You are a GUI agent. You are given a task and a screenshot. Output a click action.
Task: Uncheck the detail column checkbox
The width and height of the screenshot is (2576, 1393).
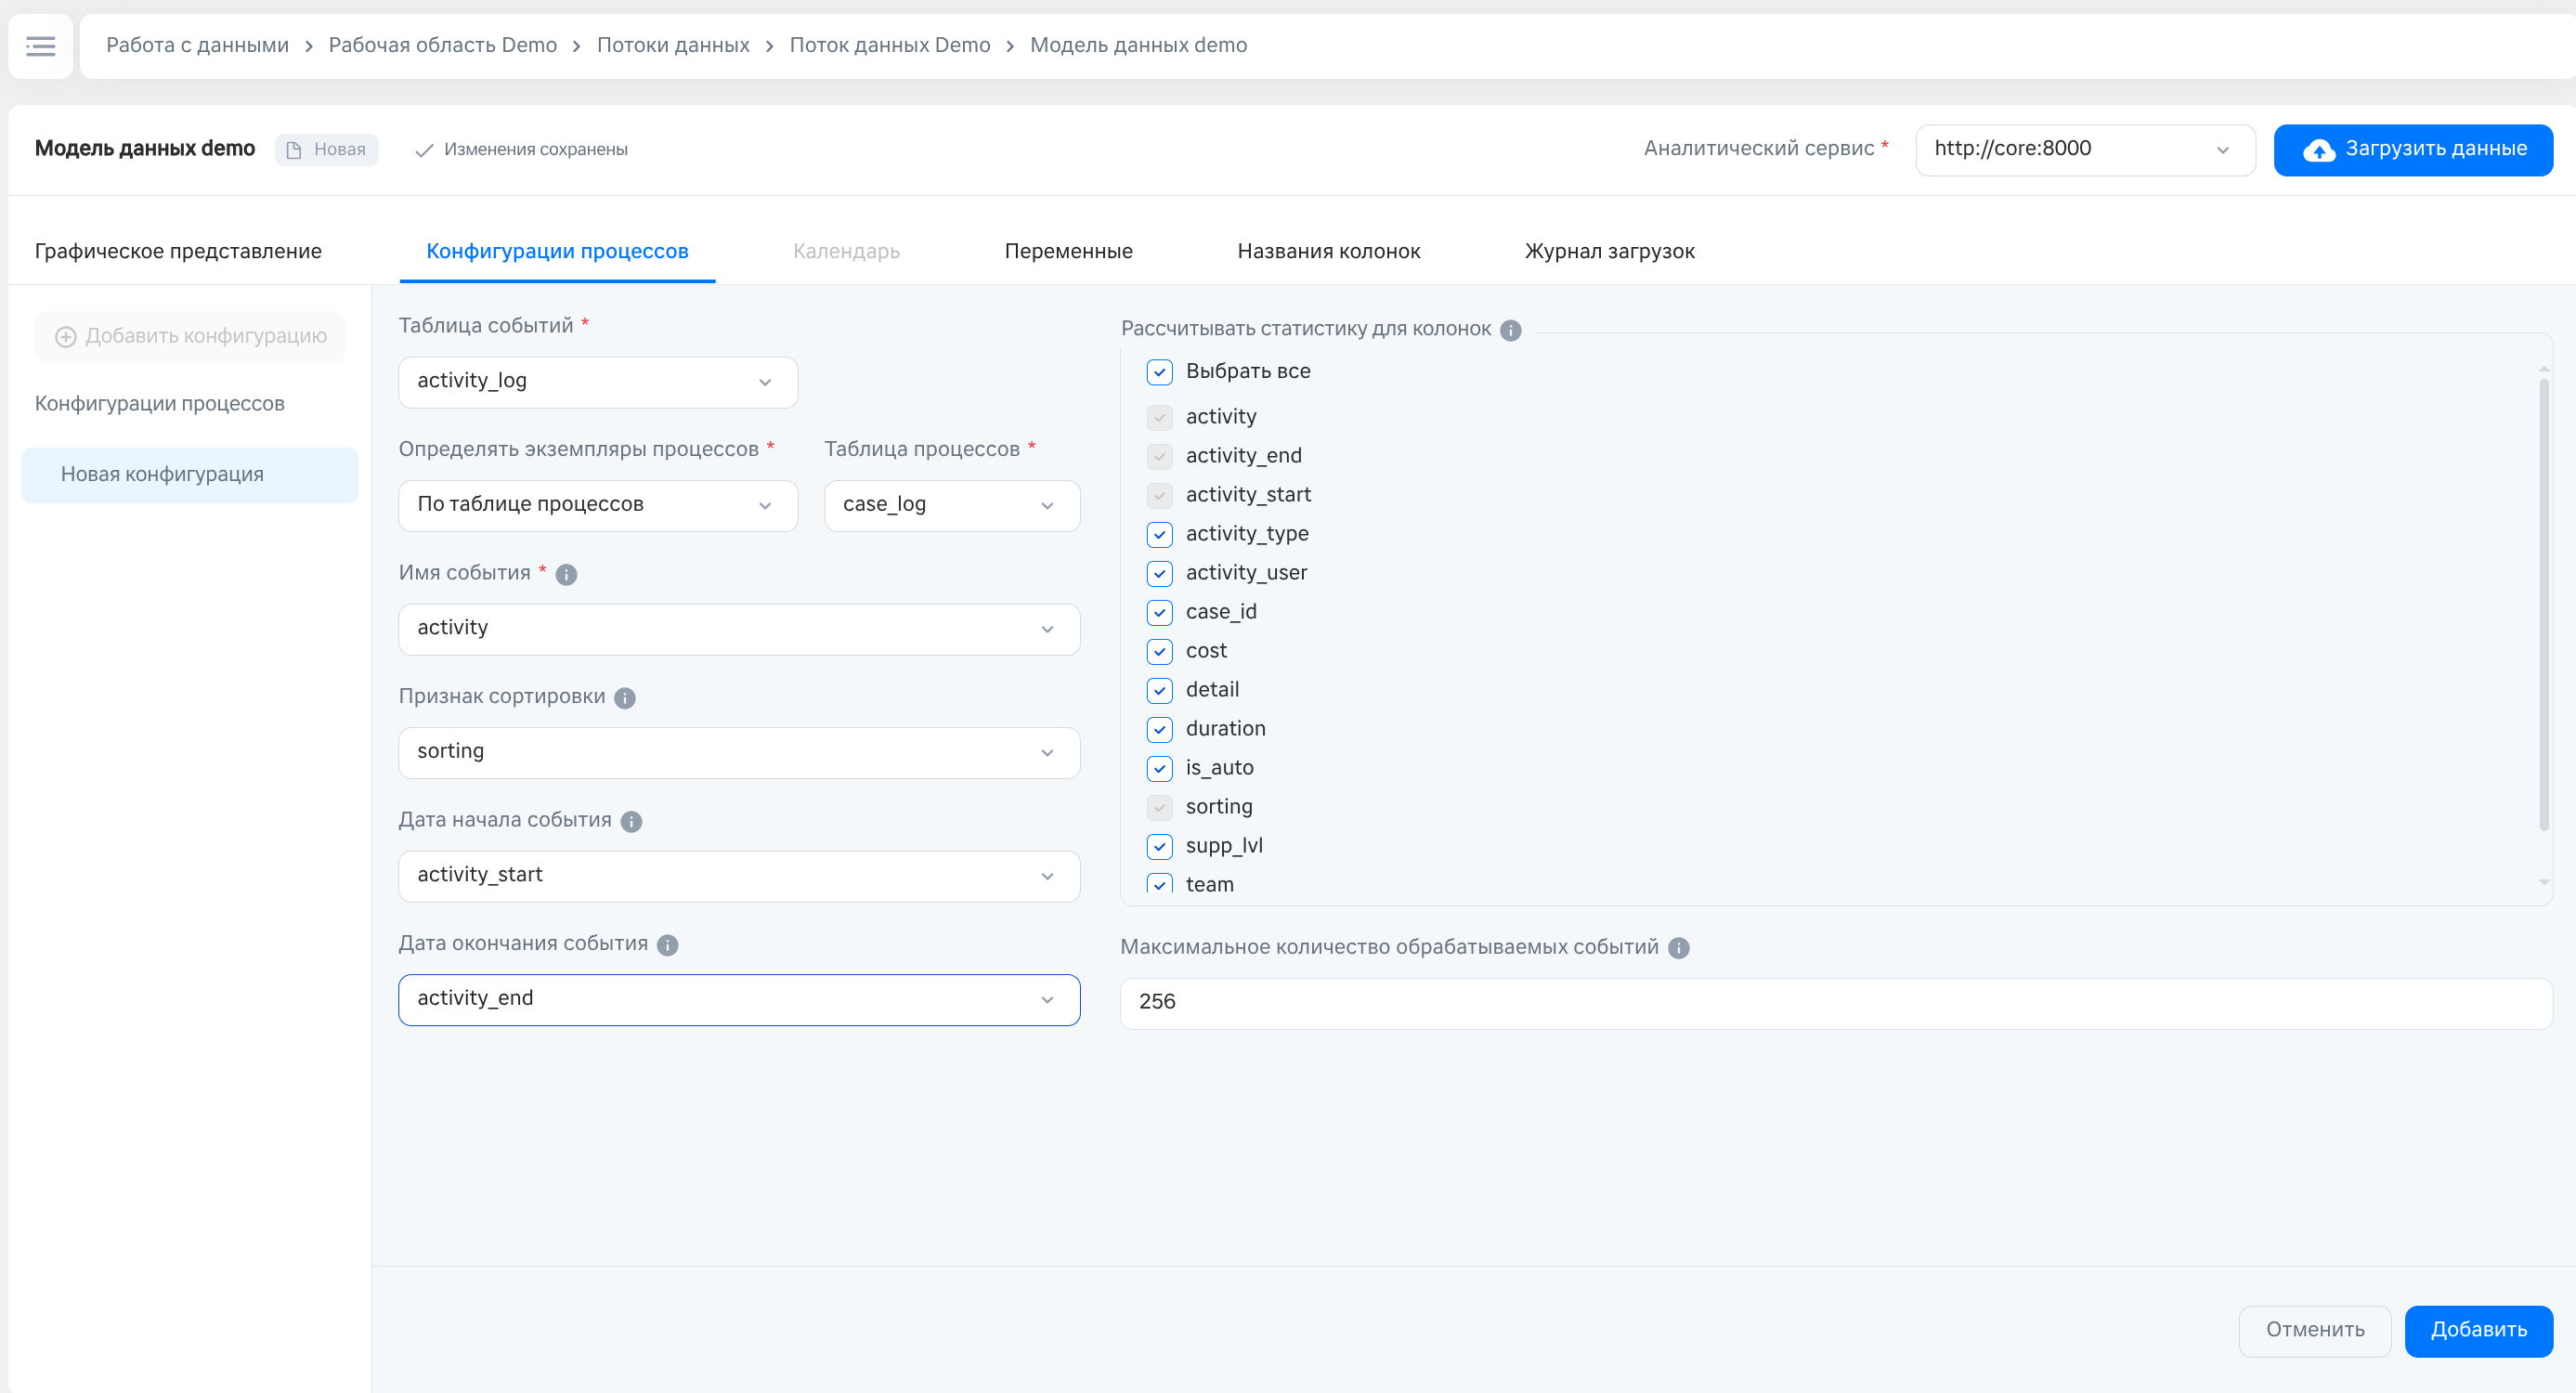coord(1160,690)
